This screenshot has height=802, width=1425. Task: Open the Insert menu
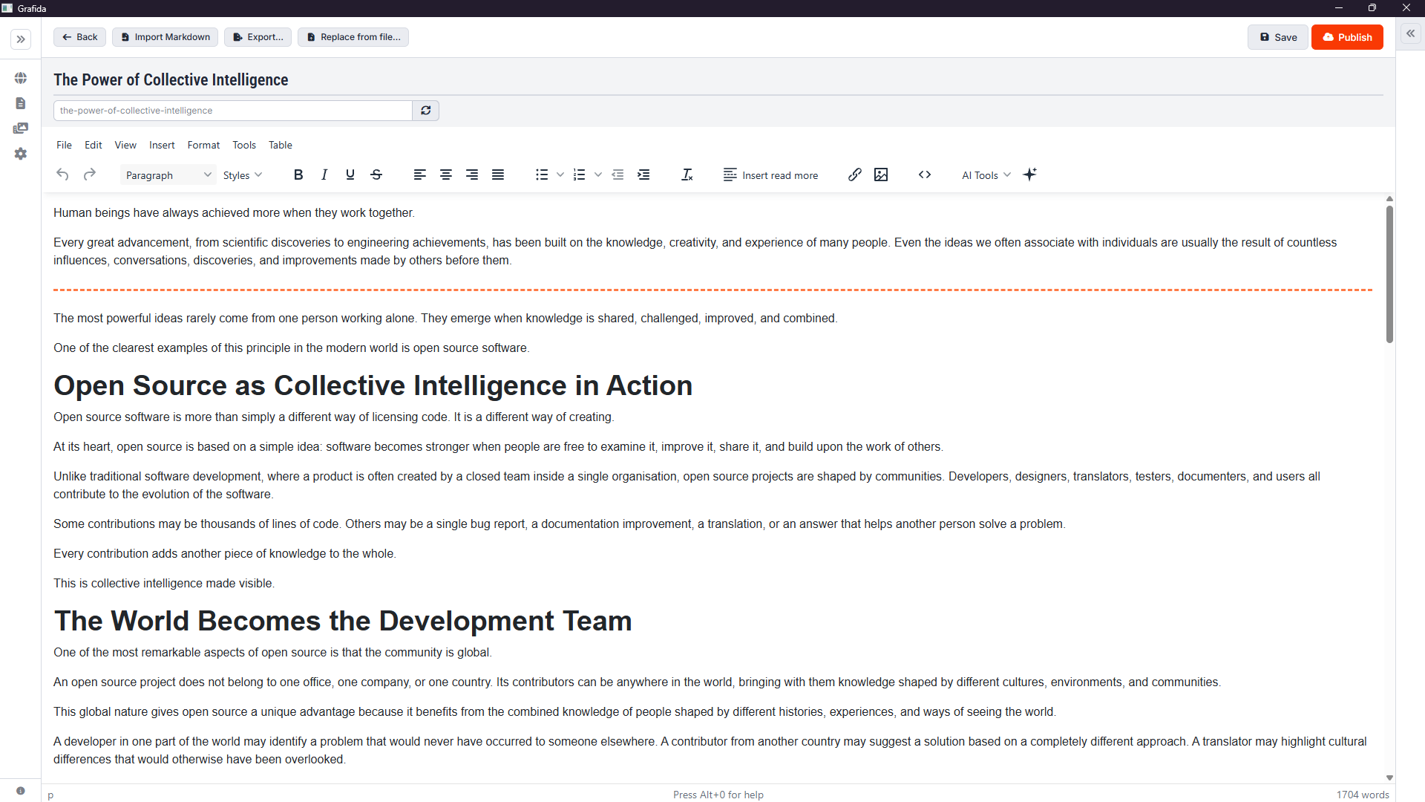coord(162,145)
